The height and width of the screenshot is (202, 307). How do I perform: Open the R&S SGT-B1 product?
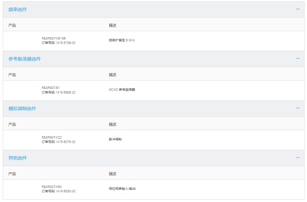51,87
